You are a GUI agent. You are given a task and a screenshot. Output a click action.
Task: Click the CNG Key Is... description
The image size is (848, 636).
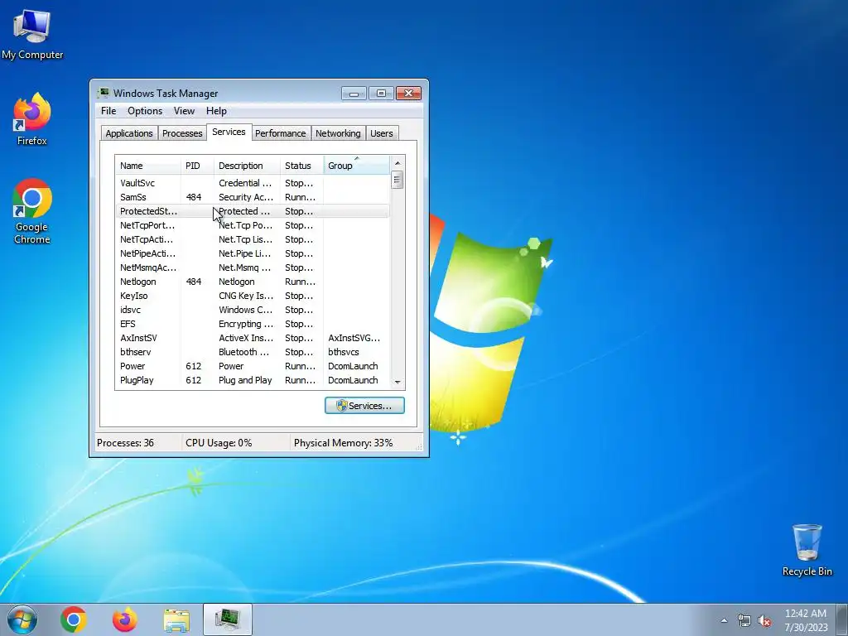[x=246, y=296]
